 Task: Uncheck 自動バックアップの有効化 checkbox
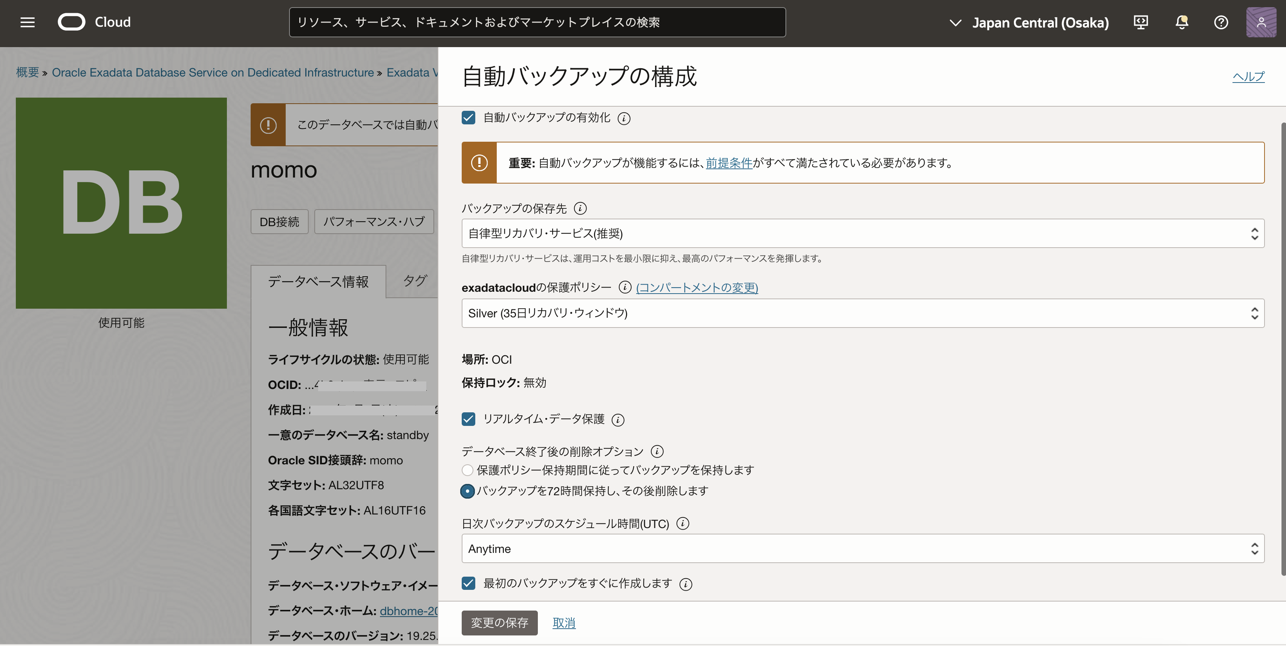click(468, 118)
